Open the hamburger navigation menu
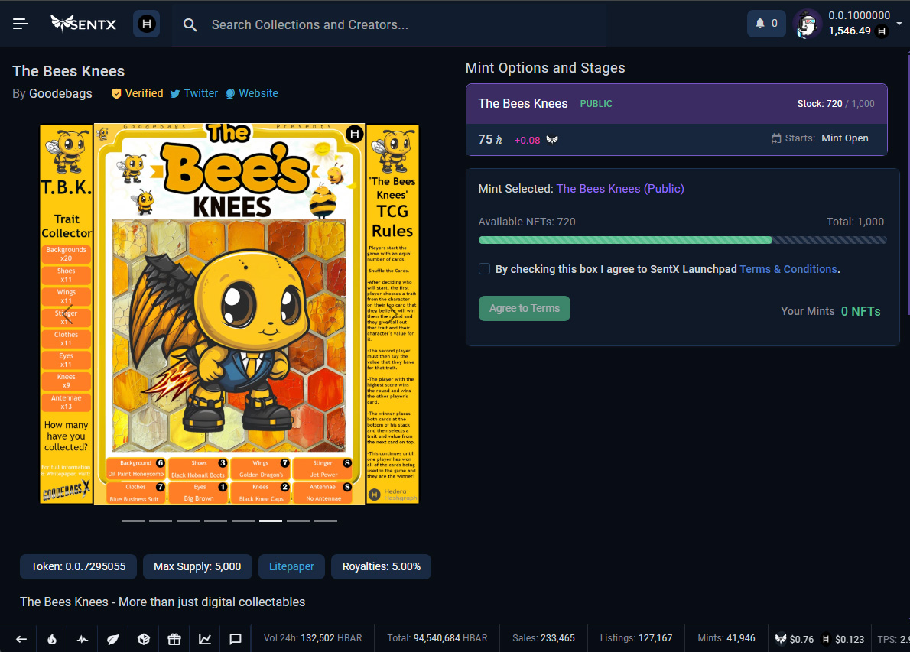The width and height of the screenshot is (910, 652). coord(21,24)
